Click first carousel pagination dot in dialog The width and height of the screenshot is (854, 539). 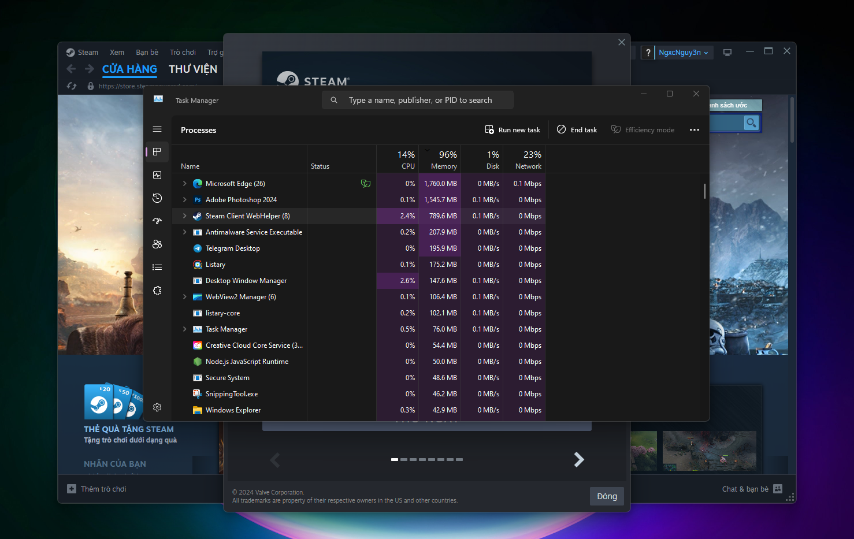(x=395, y=460)
